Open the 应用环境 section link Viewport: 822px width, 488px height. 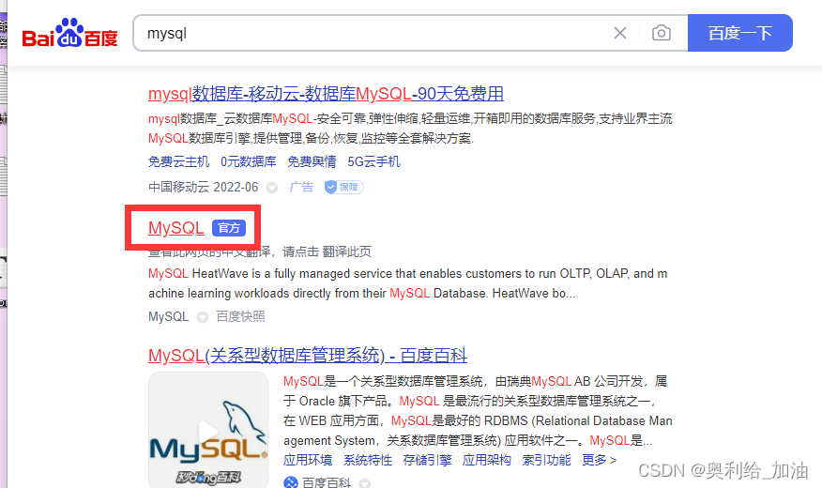[x=308, y=460]
